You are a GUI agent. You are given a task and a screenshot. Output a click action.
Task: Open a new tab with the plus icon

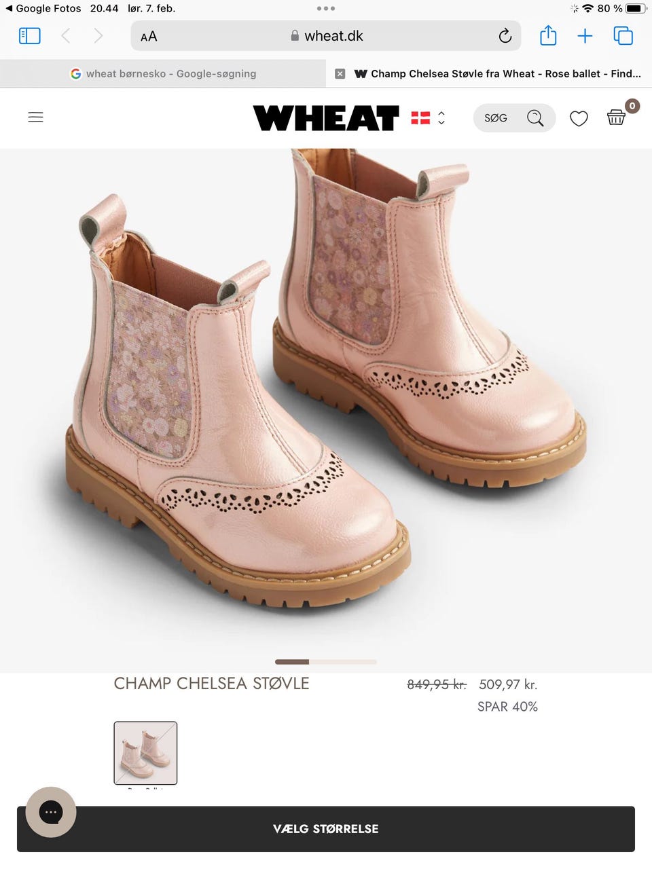[585, 36]
